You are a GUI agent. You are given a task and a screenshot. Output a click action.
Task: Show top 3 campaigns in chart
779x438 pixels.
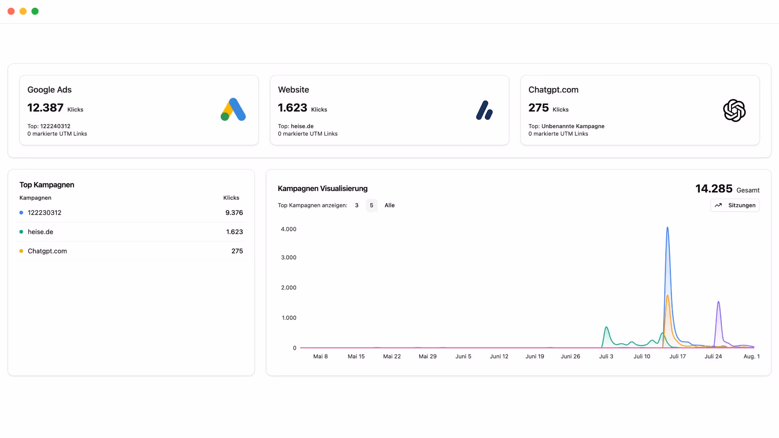click(x=357, y=205)
